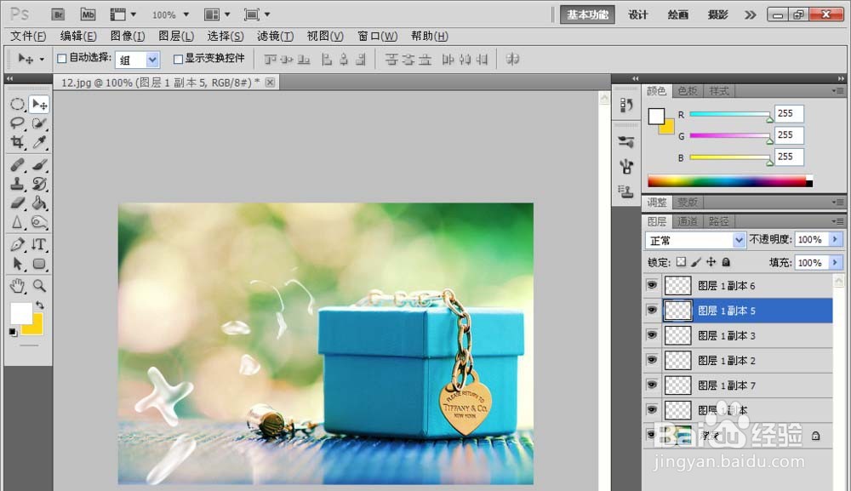The width and height of the screenshot is (851, 491).
Task: Open the blend mode 正常 dropdown
Action: (x=739, y=240)
